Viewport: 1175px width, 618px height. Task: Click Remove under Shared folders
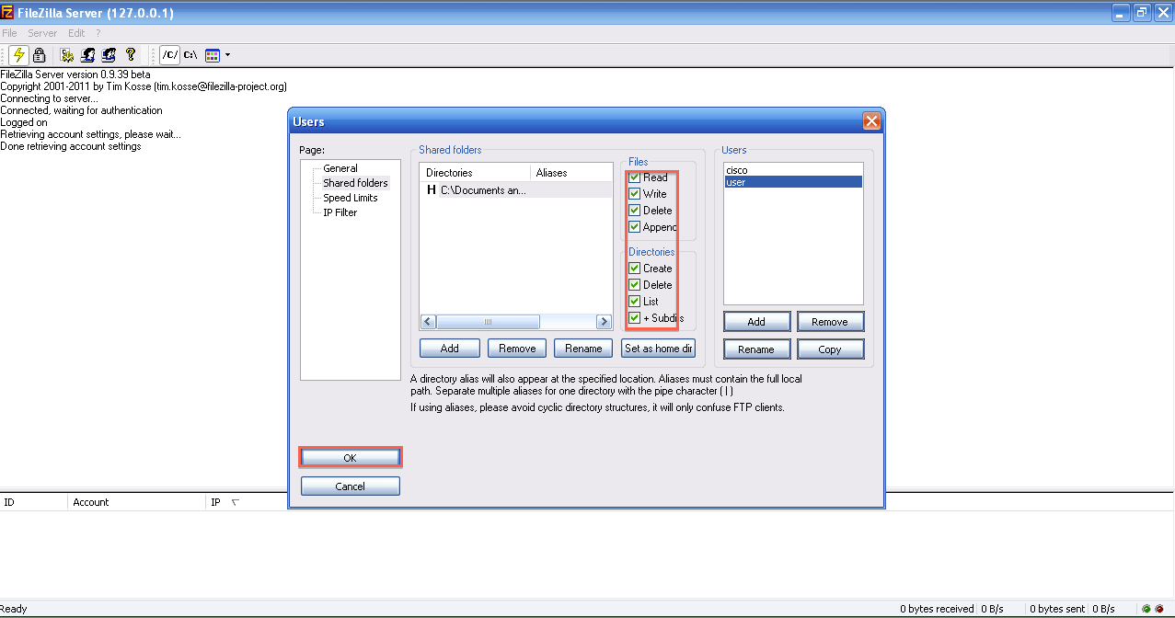tap(517, 349)
